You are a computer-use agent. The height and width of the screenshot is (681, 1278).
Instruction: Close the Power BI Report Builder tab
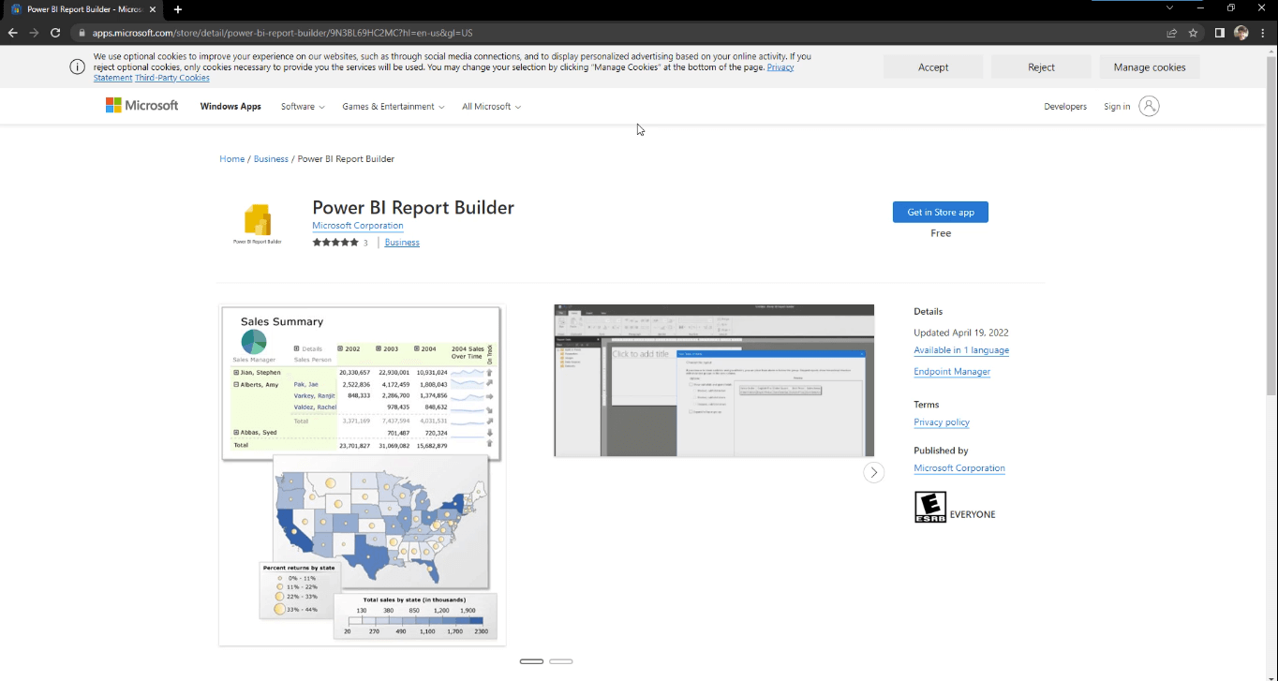155,9
